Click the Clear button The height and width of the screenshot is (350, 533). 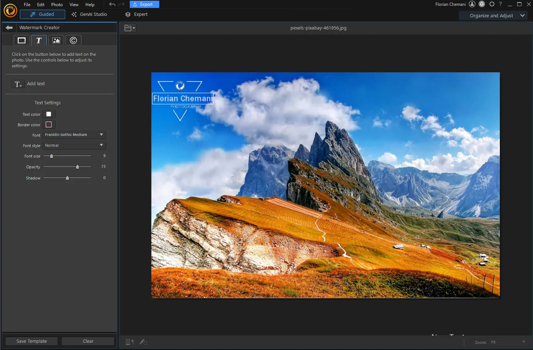(x=88, y=341)
